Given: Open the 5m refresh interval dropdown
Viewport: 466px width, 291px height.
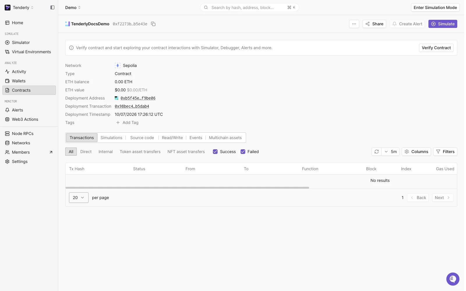Looking at the screenshot, I should [391, 152].
